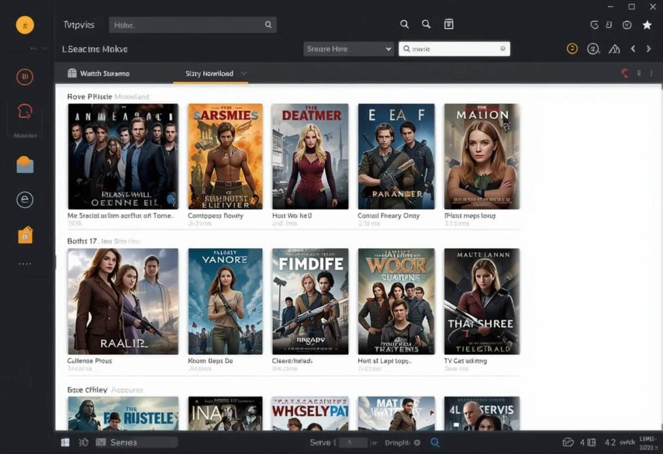This screenshot has width=663, height=454.
Task: Click the second magnifier icon in top toolbar
Action: pos(426,24)
